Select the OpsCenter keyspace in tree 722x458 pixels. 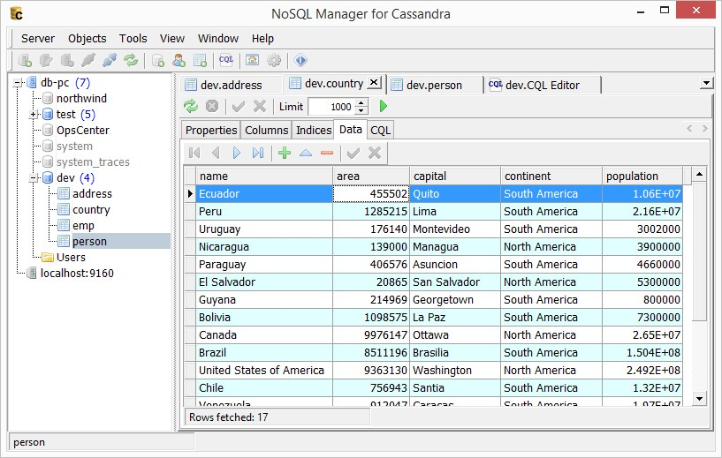click(x=83, y=130)
